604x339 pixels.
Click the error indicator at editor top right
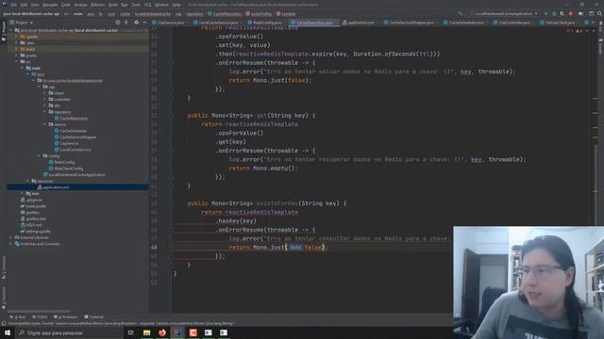[x=569, y=31]
